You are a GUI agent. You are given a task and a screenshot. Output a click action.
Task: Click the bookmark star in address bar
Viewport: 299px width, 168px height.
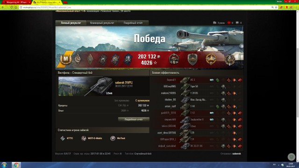276,7
